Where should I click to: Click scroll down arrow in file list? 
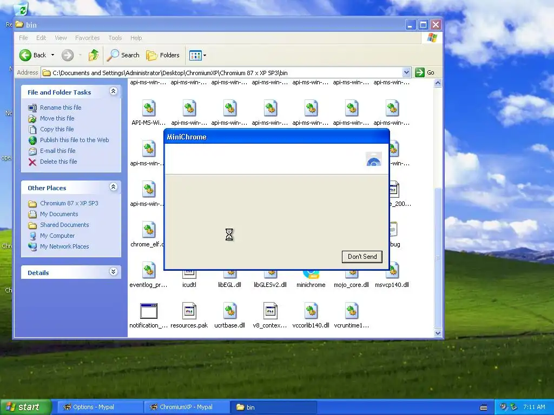pyautogui.click(x=438, y=333)
